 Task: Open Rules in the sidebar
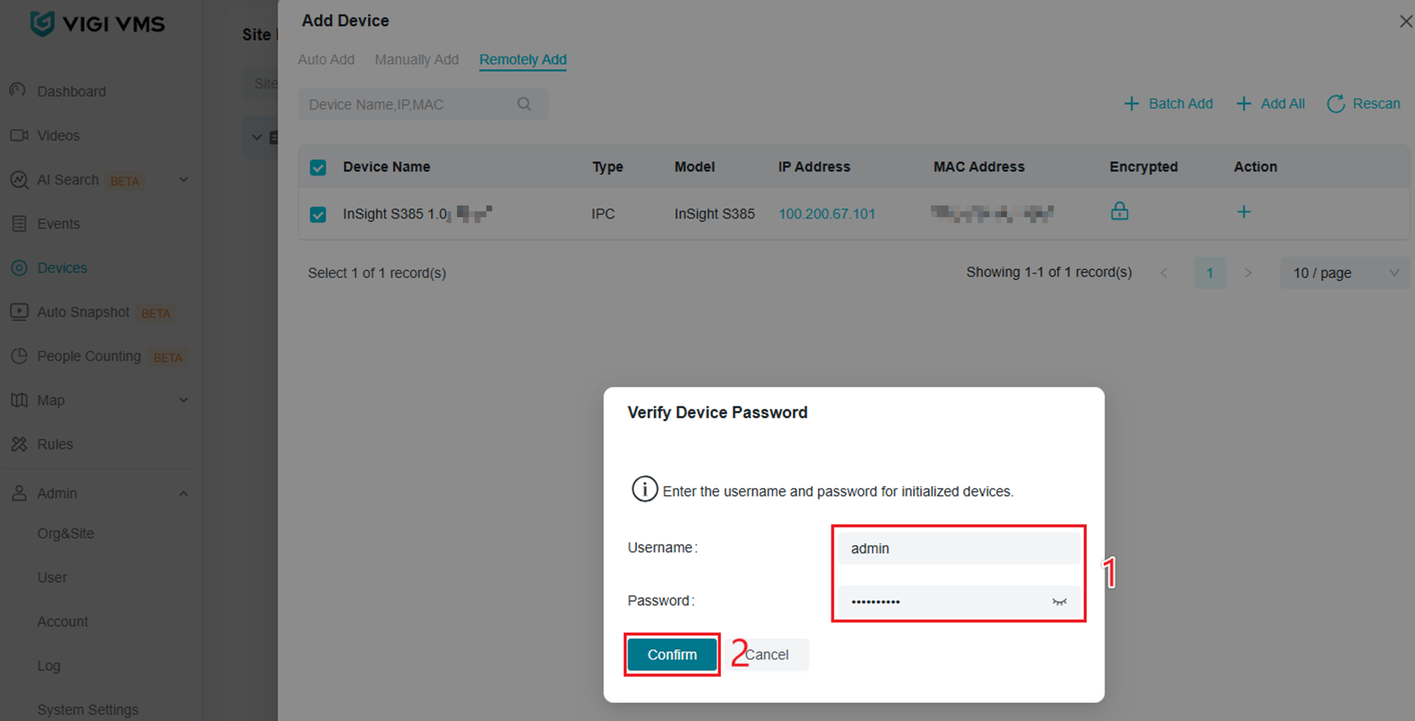point(55,444)
